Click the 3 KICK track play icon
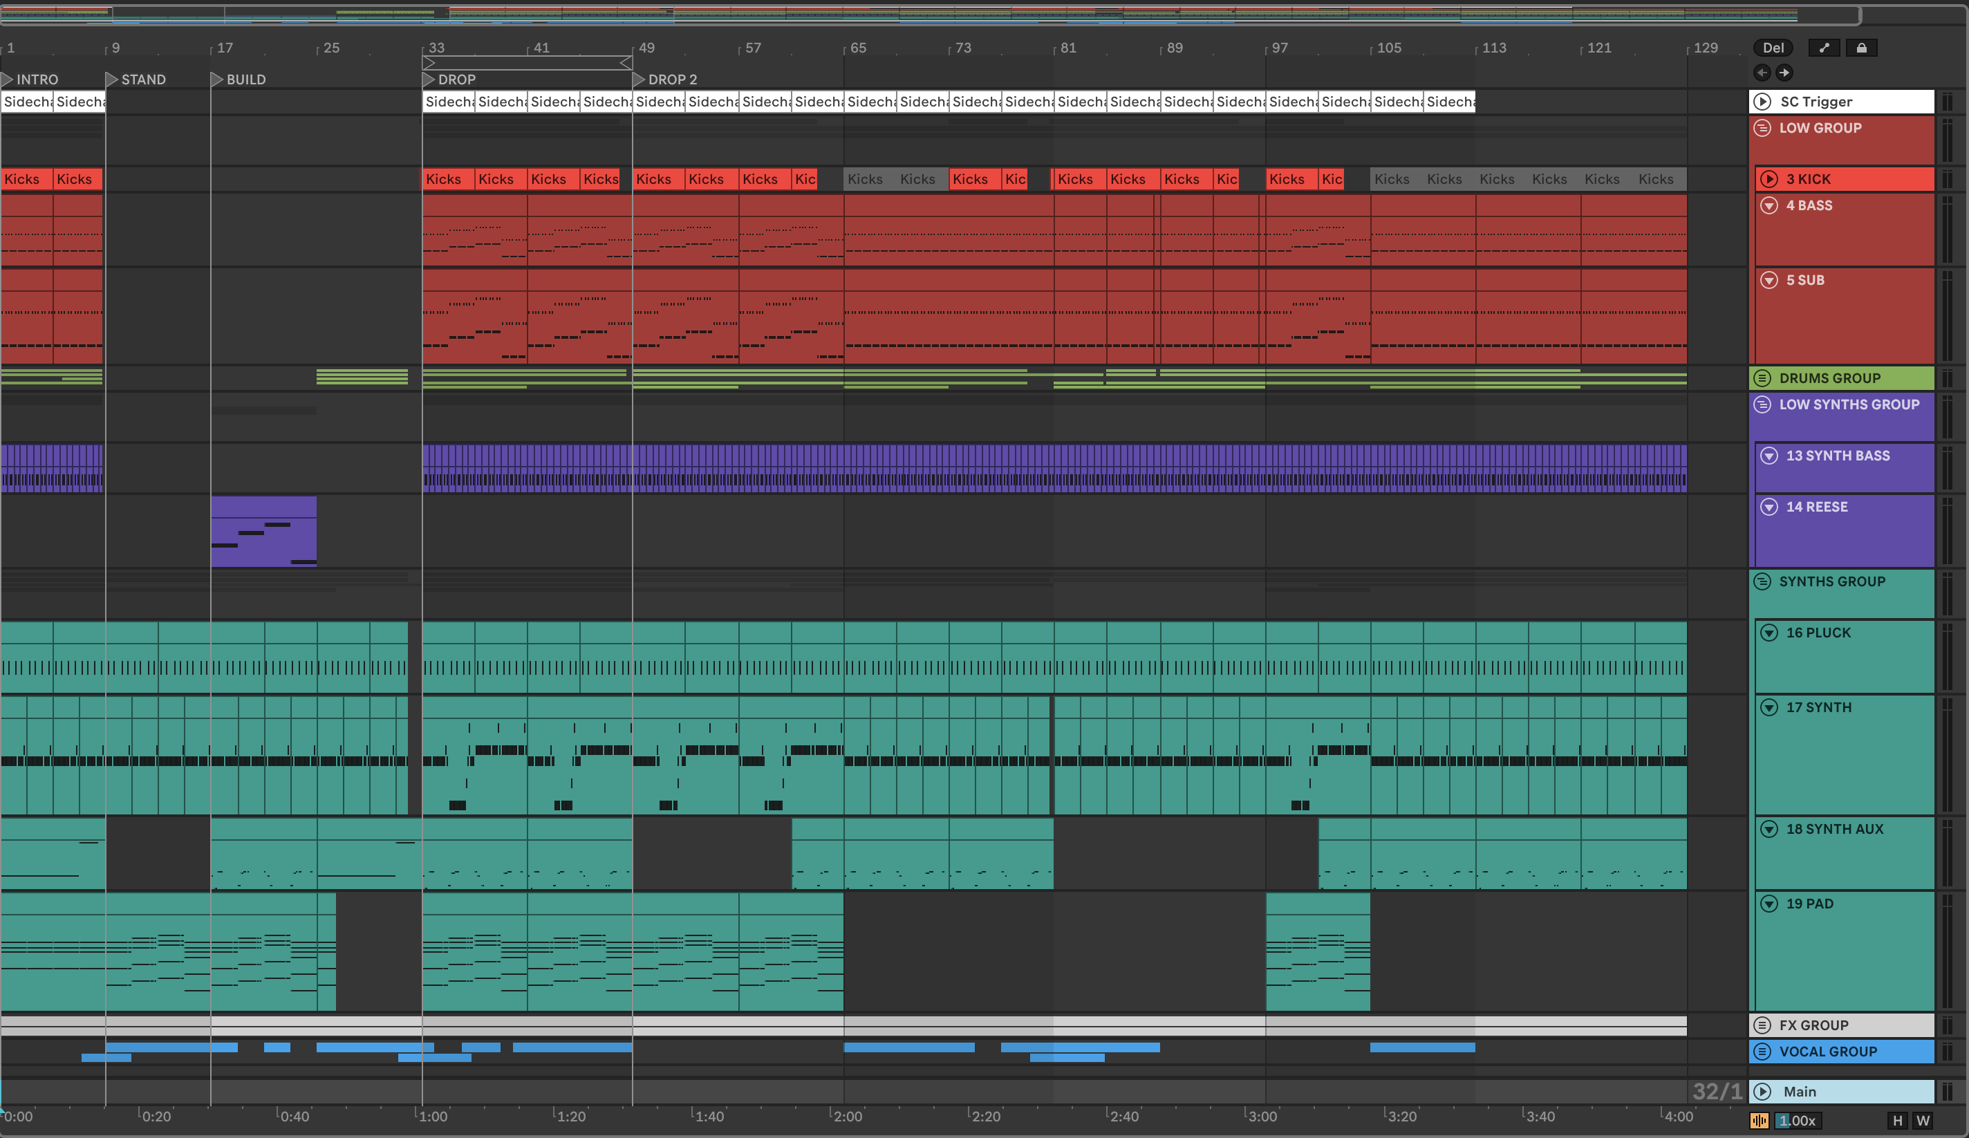The height and width of the screenshot is (1138, 1969). point(1769,179)
